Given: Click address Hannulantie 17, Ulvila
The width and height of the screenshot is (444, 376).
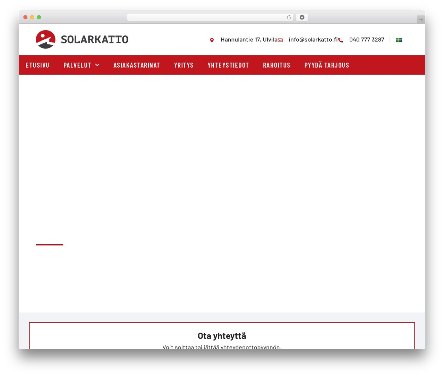Looking at the screenshot, I should coord(249,40).
